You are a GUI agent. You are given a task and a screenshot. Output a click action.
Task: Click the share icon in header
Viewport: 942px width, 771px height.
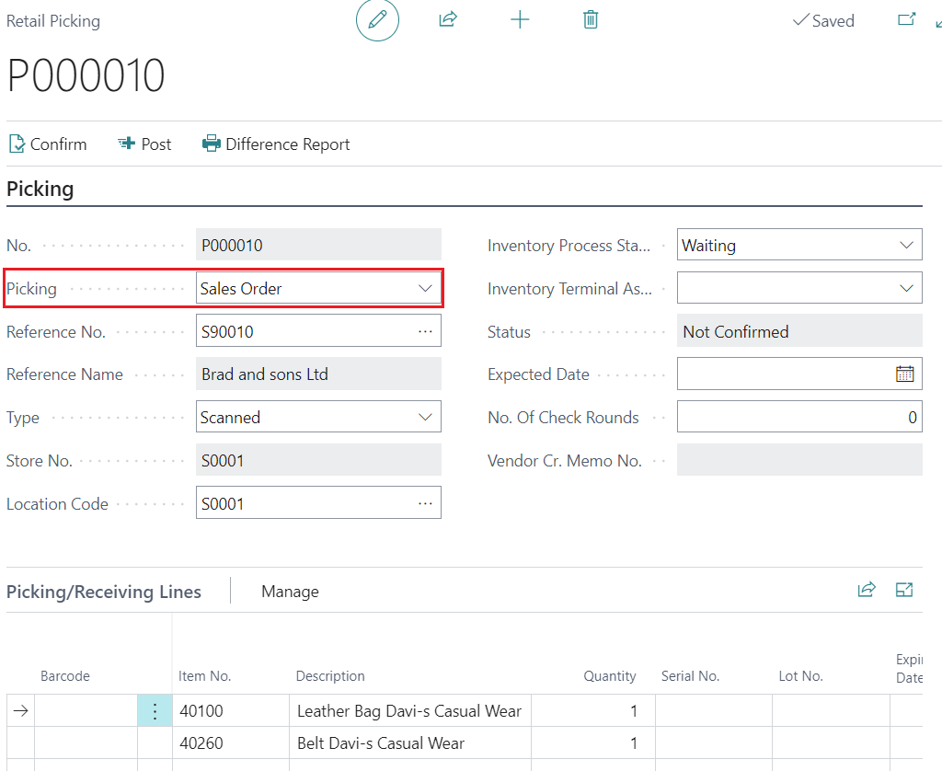click(448, 19)
